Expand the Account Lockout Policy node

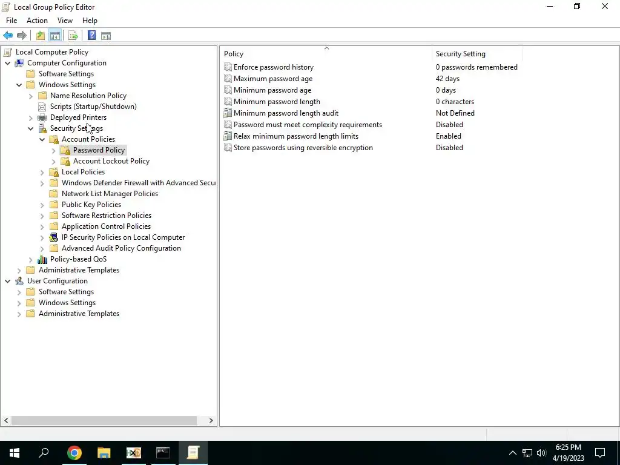pos(53,161)
